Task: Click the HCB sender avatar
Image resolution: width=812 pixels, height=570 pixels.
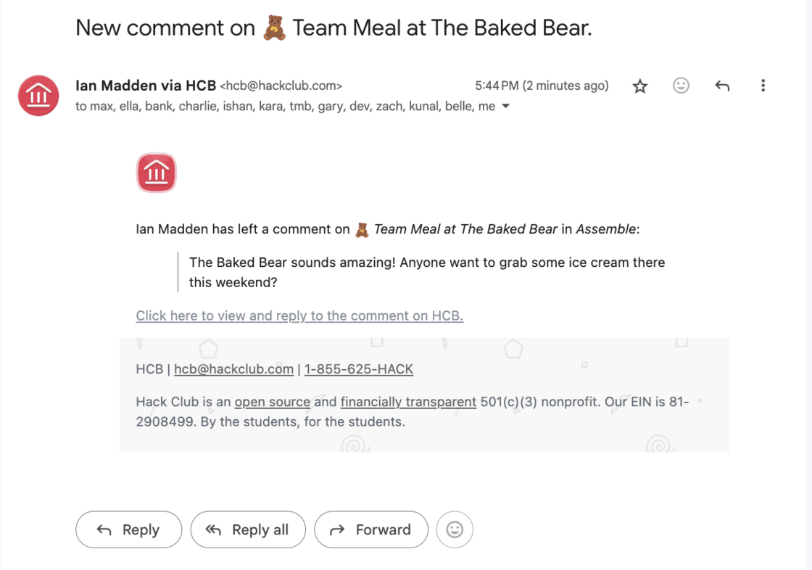Action: [x=38, y=96]
